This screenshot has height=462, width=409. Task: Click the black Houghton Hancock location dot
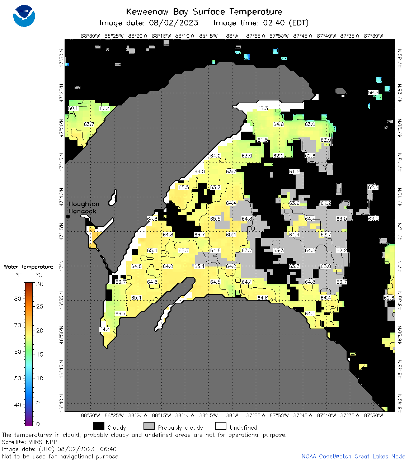click(x=68, y=217)
